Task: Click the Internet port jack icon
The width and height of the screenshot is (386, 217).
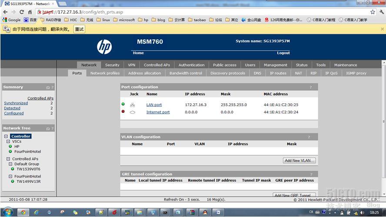Action: tap(133, 112)
